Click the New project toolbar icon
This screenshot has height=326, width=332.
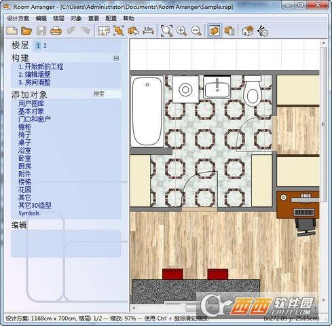pyautogui.click(x=12, y=31)
